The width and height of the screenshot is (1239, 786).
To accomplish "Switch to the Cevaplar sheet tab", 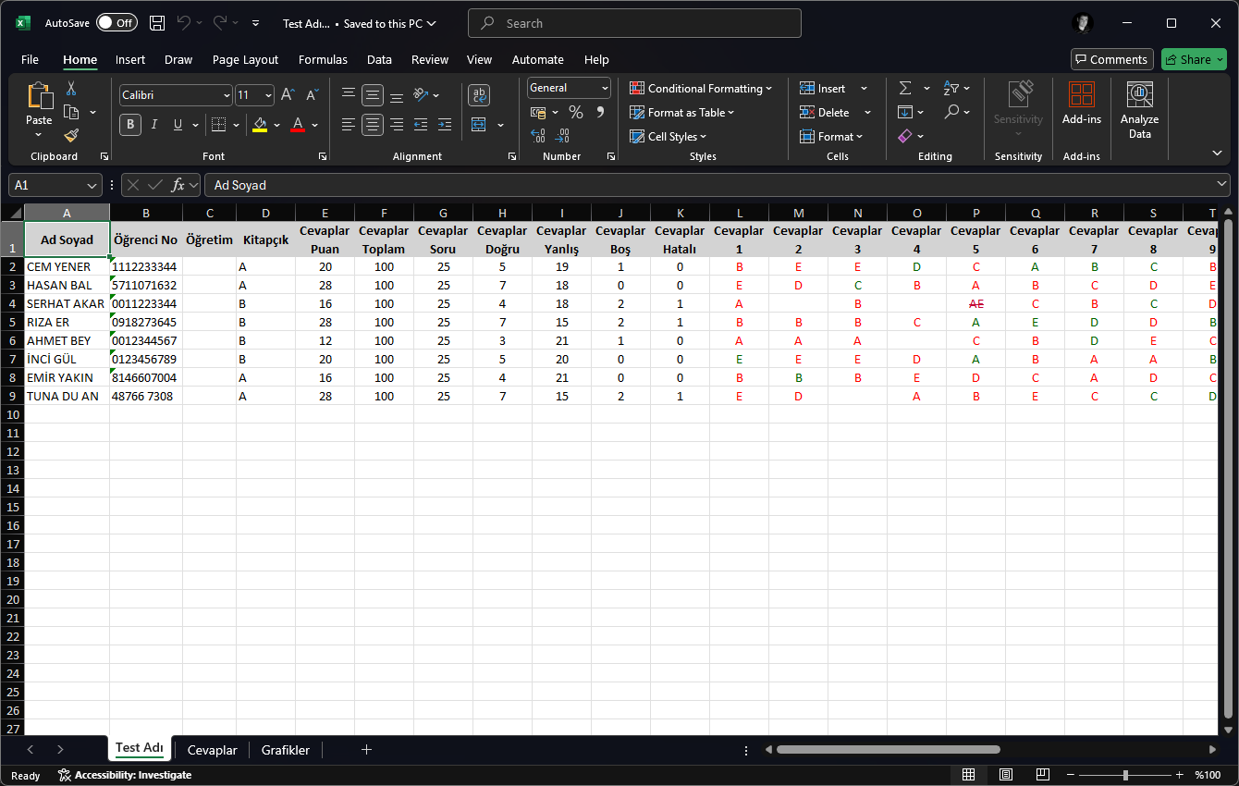I will pyautogui.click(x=212, y=750).
